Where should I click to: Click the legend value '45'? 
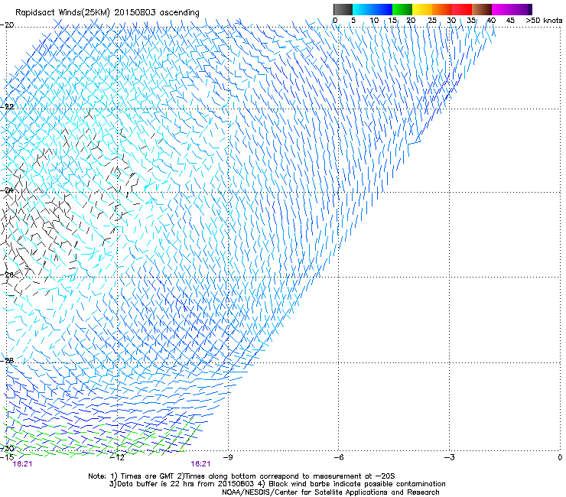(510, 21)
